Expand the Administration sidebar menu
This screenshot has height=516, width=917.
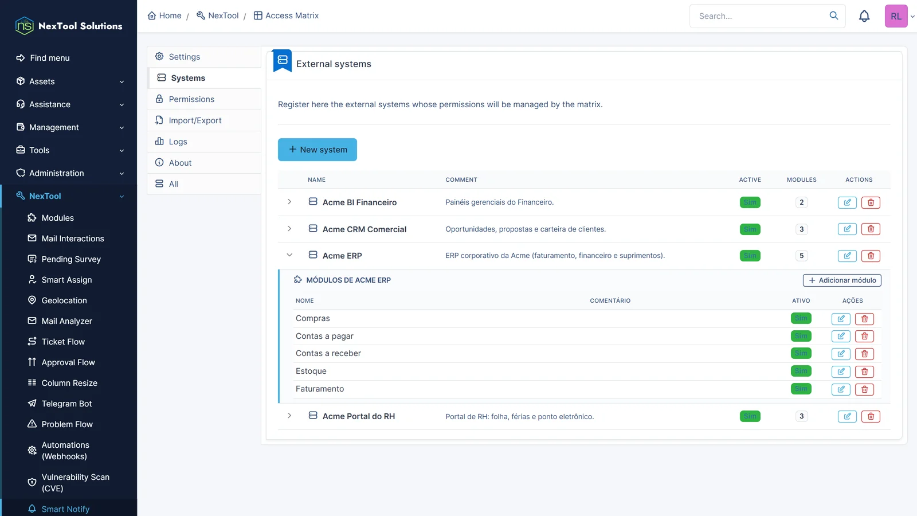coord(69,173)
